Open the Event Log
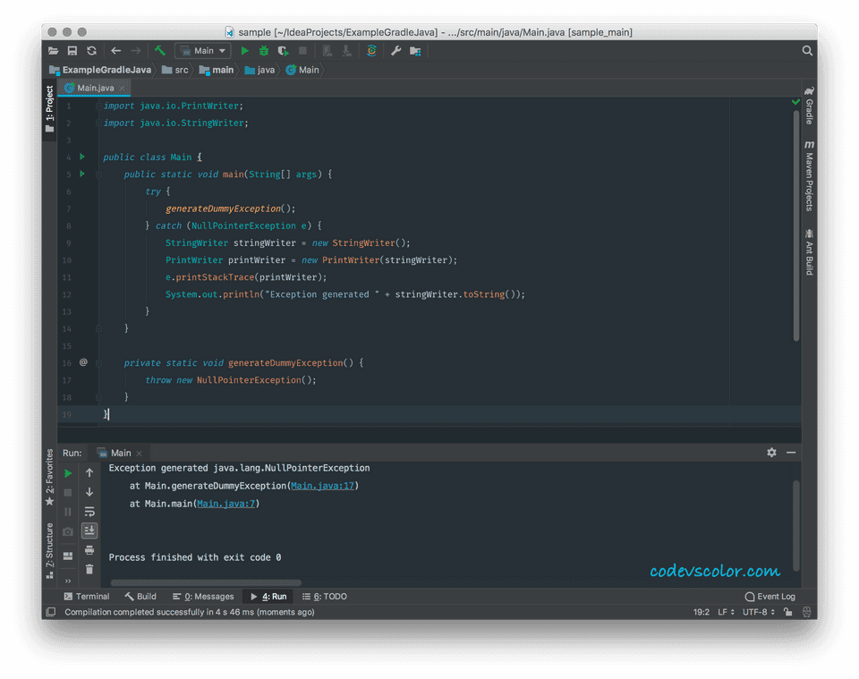The height and width of the screenshot is (679, 859). [770, 596]
